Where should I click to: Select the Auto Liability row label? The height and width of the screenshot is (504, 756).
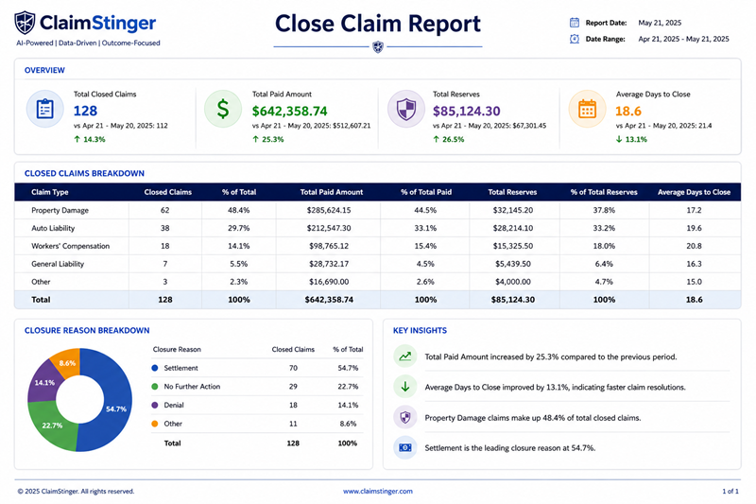53,228
